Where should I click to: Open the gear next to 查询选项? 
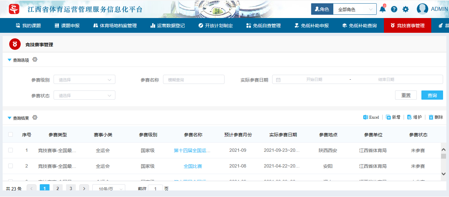tap(35, 60)
